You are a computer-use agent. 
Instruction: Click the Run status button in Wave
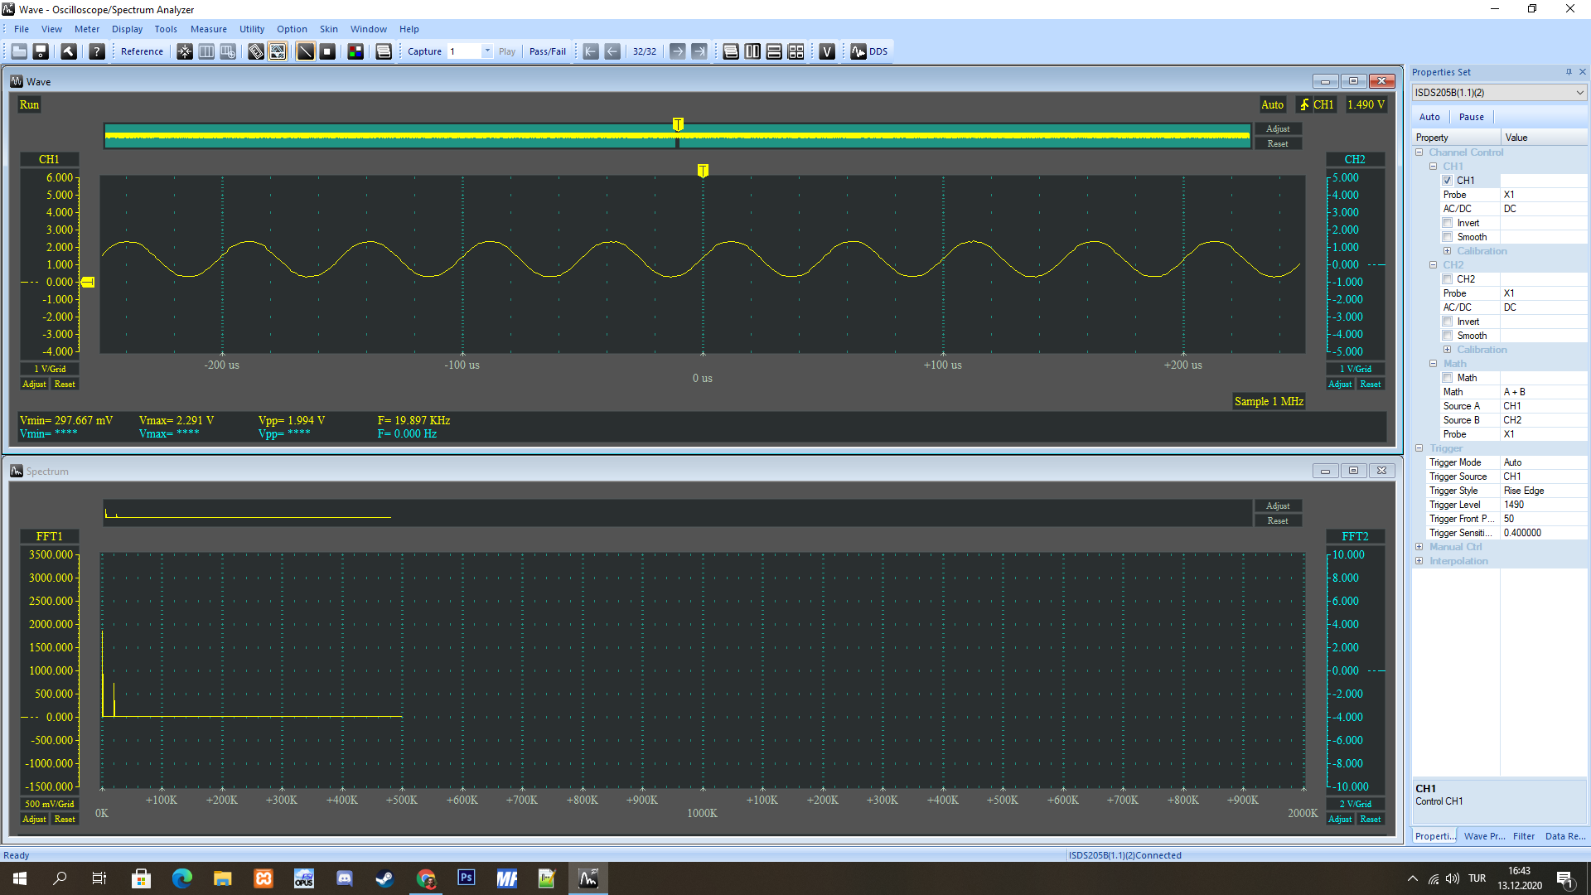coord(29,104)
